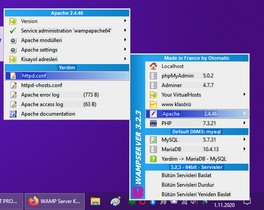Choose Bütün Servisleri Durdur
This screenshot has height=210, width=264.
click(x=197, y=185)
